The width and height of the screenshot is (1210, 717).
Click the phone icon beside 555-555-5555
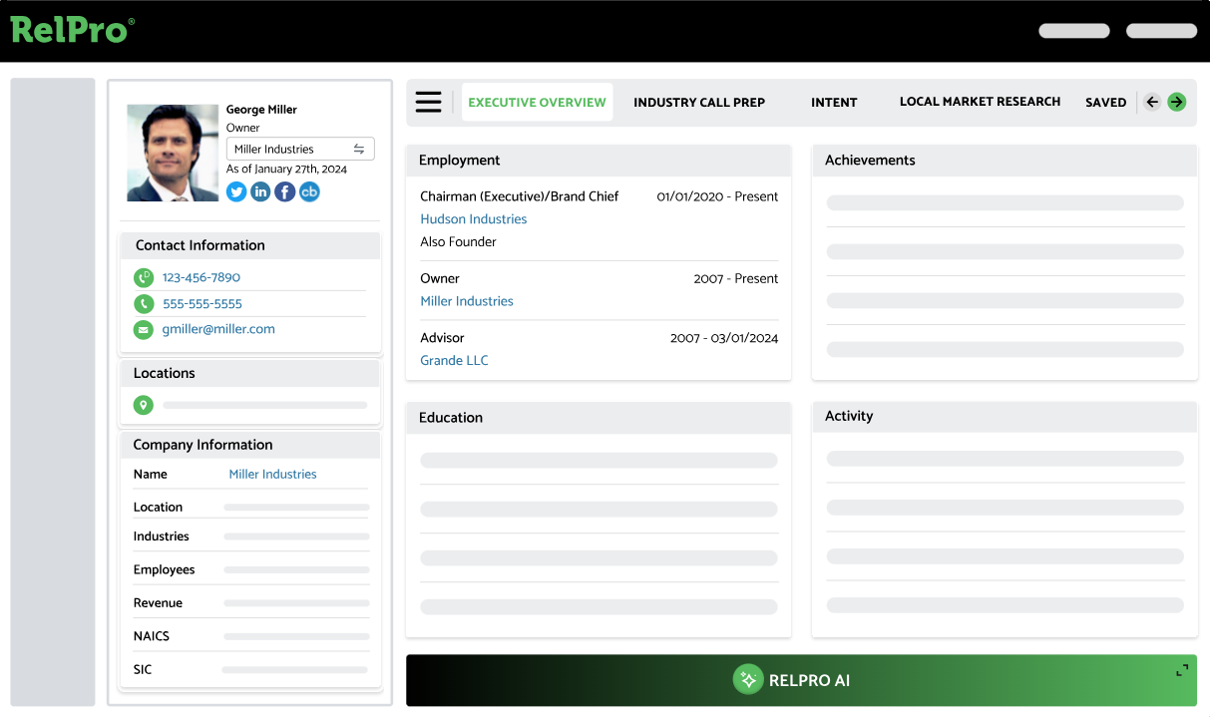pos(144,304)
